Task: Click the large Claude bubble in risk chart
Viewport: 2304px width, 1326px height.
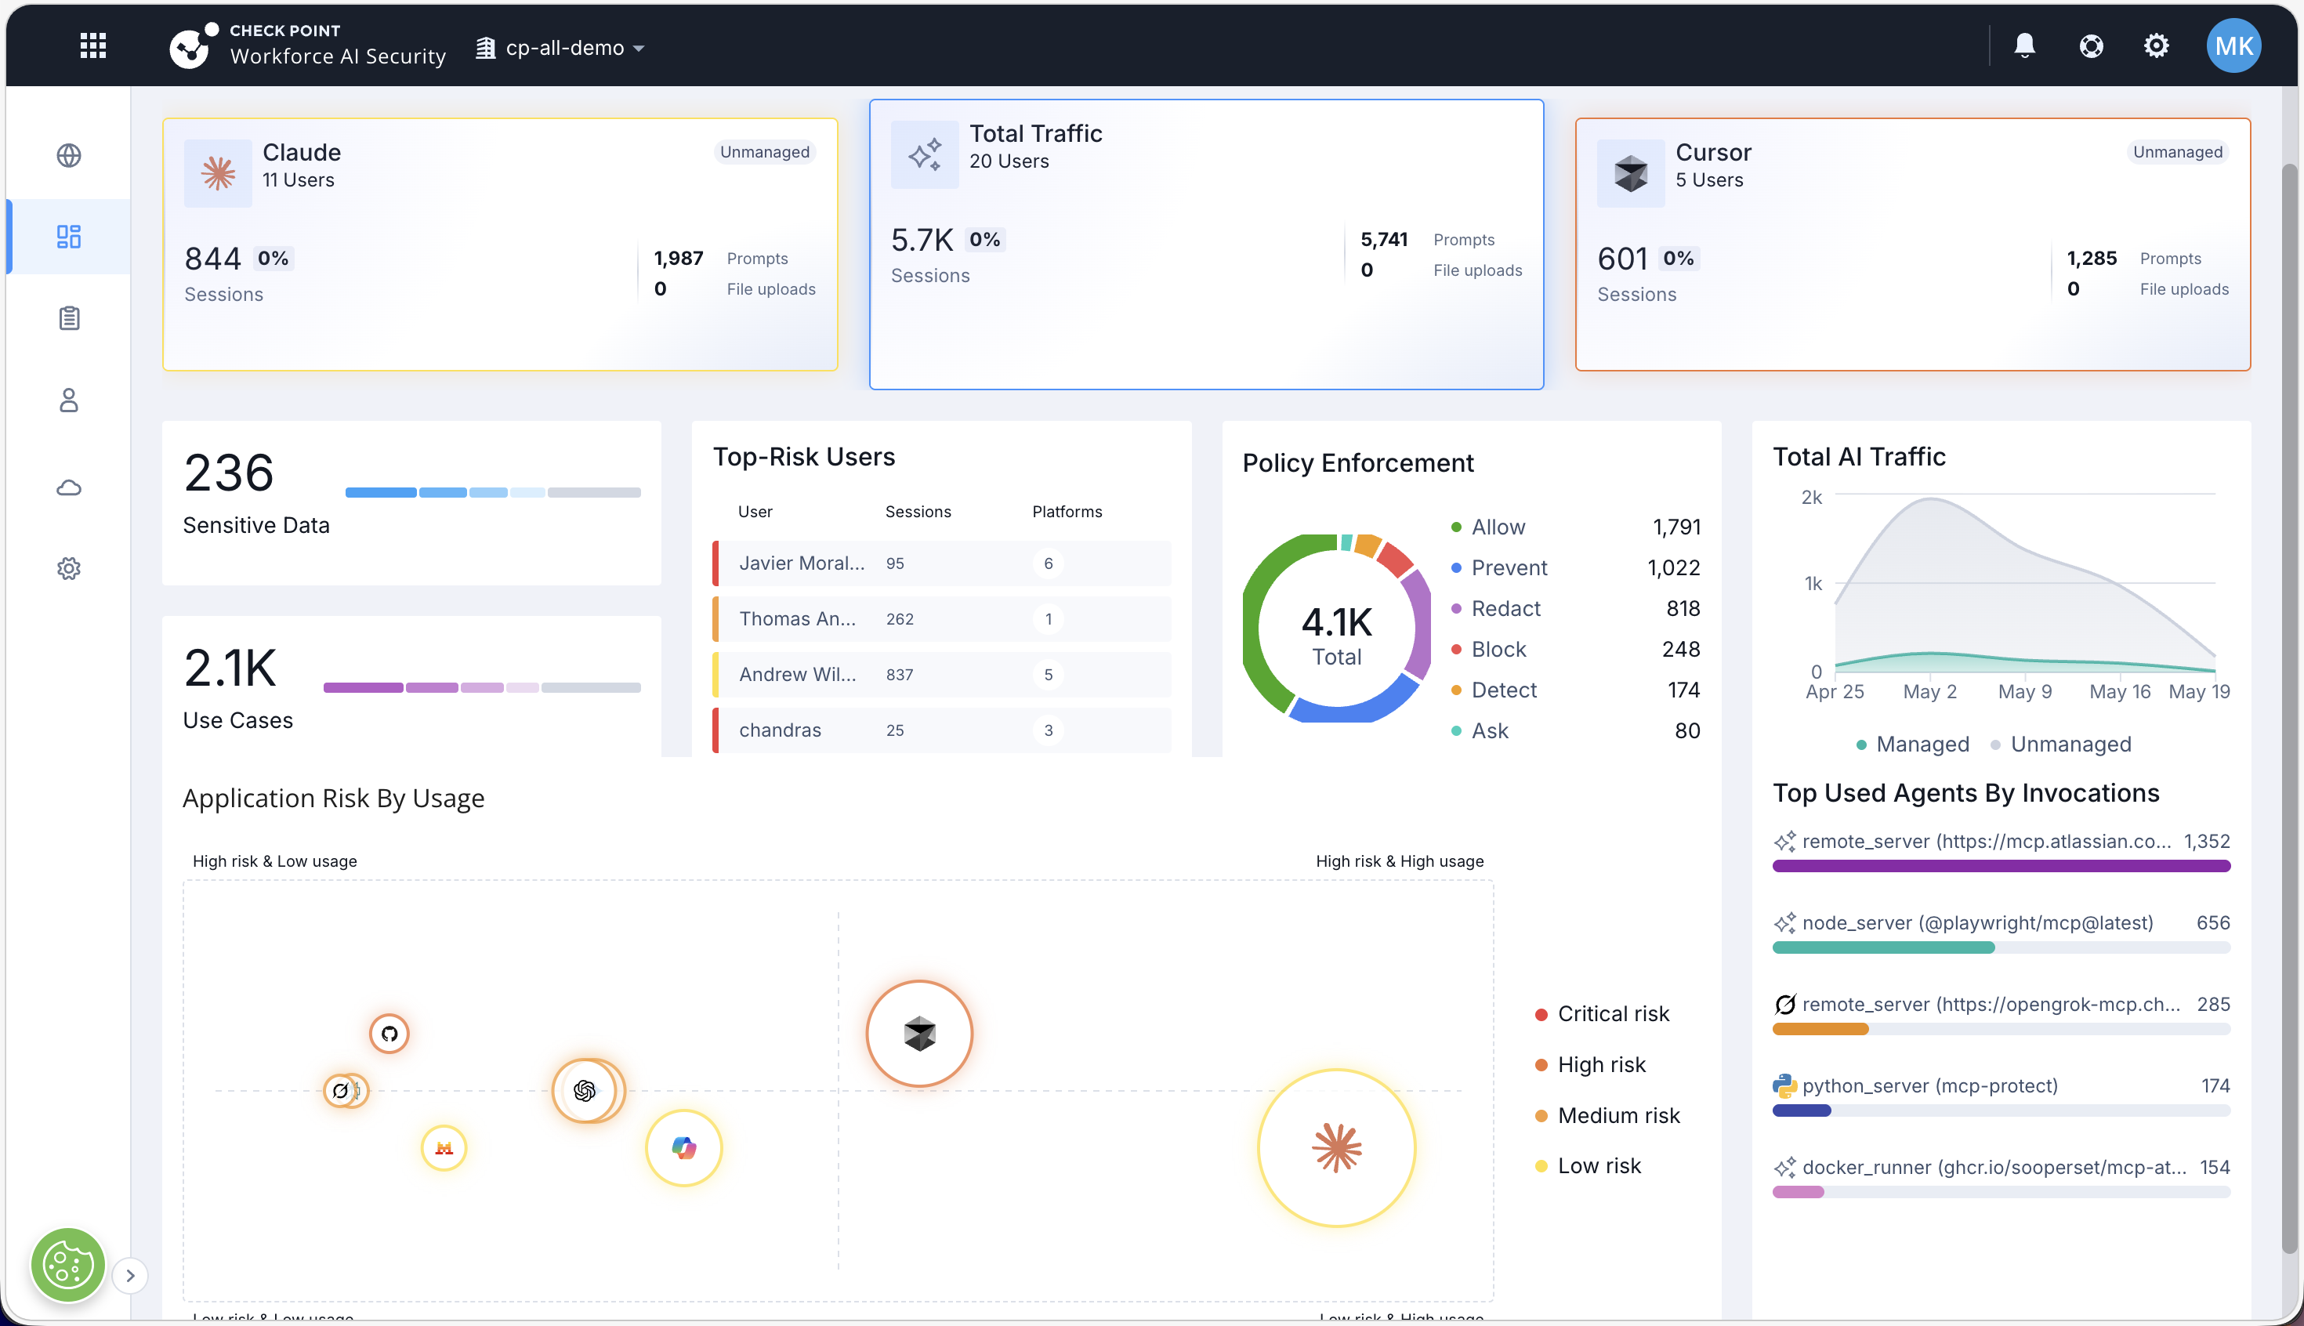Action: [1337, 1148]
